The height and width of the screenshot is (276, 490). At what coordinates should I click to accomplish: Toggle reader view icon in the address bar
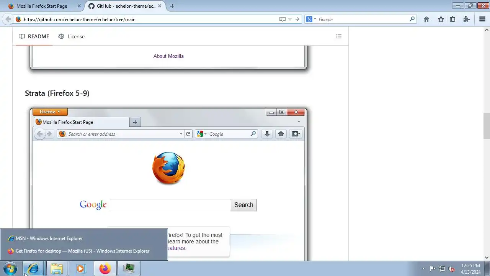(x=282, y=19)
